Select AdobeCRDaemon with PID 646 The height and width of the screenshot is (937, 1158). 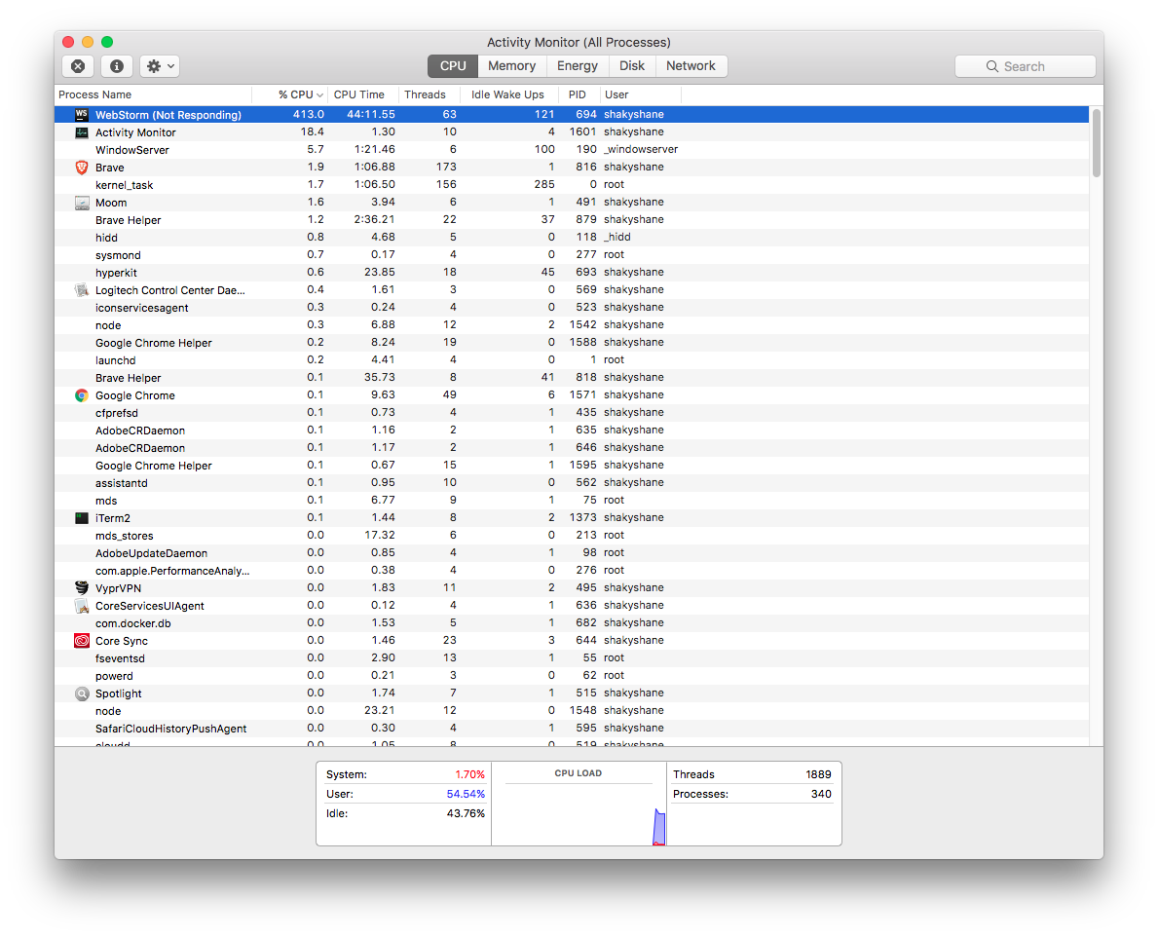(572, 447)
